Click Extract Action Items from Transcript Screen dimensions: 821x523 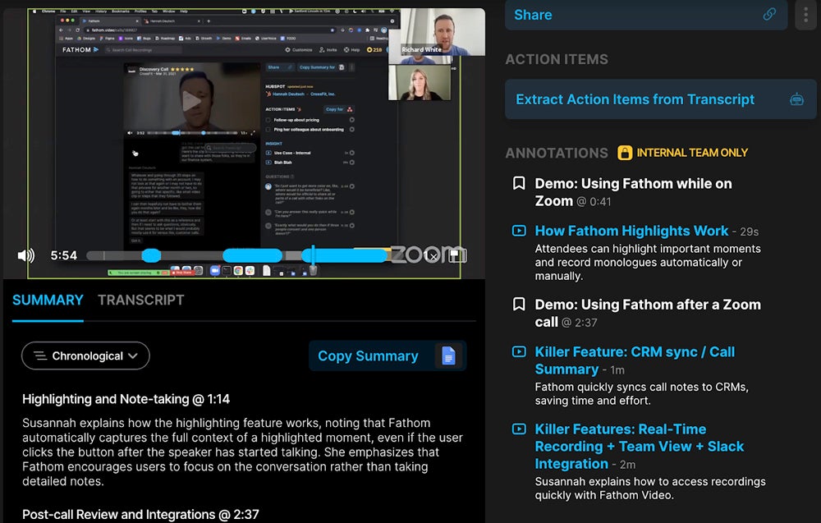tap(635, 99)
